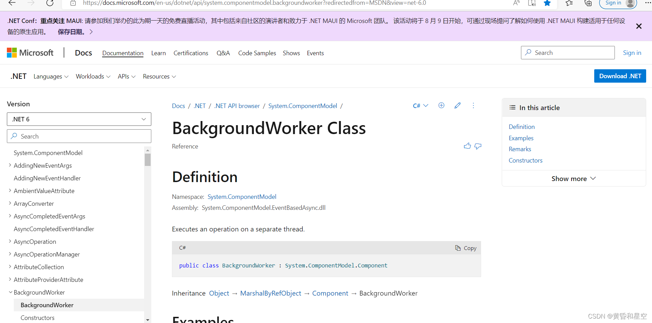652x323 pixels.
Task: Click the Docs breadcrumb link
Action: point(178,106)
